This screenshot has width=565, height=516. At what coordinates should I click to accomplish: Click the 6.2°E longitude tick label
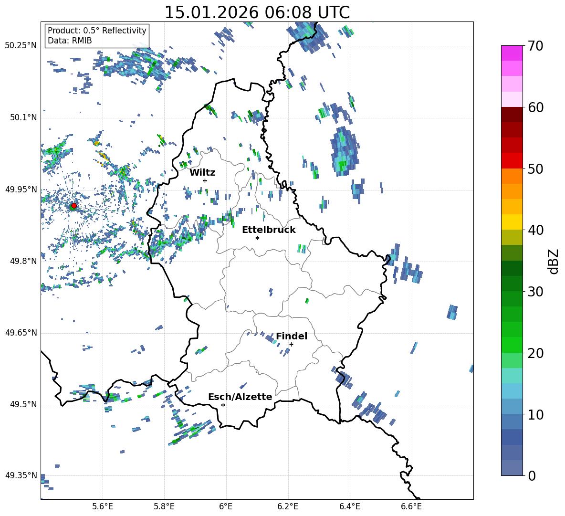[288, 506]
